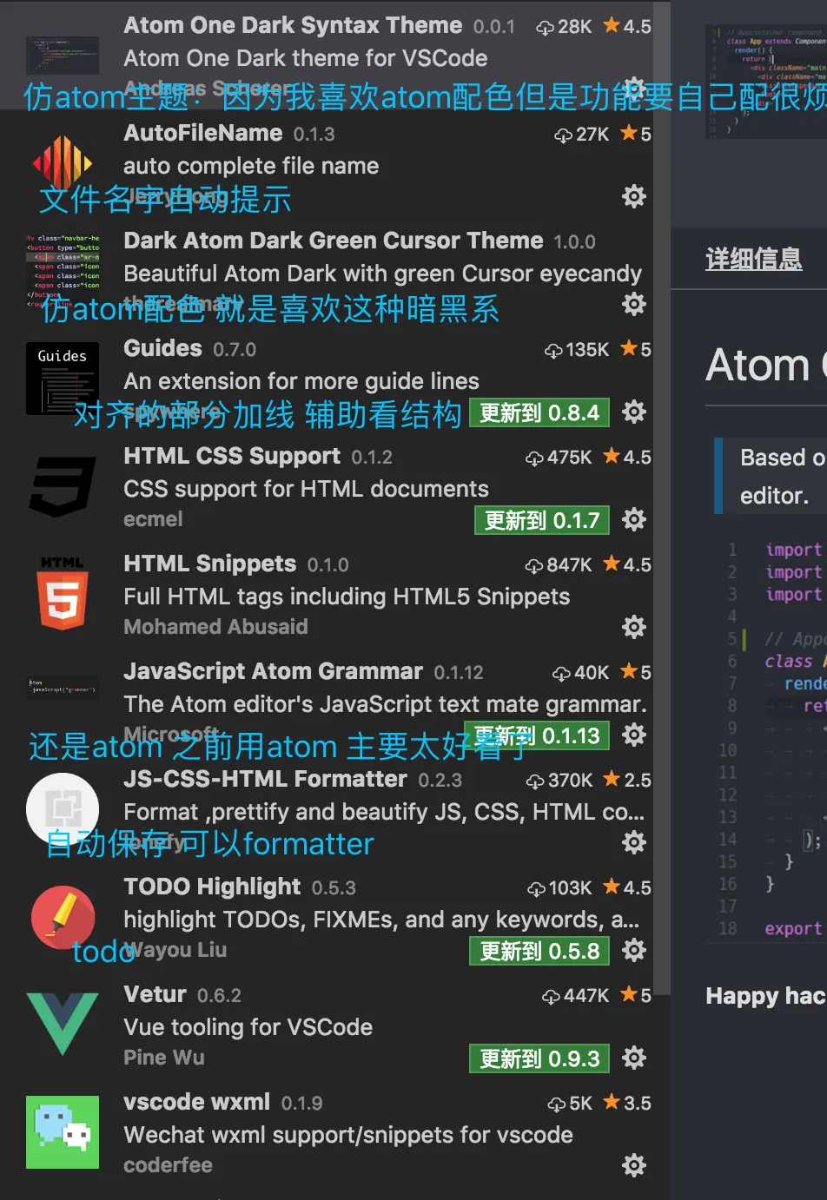The width and height of the screenshot is (827, 1200).
Task: Select the HTML CSS Support title
Action: pyautogui.click(x=232, y=456)
